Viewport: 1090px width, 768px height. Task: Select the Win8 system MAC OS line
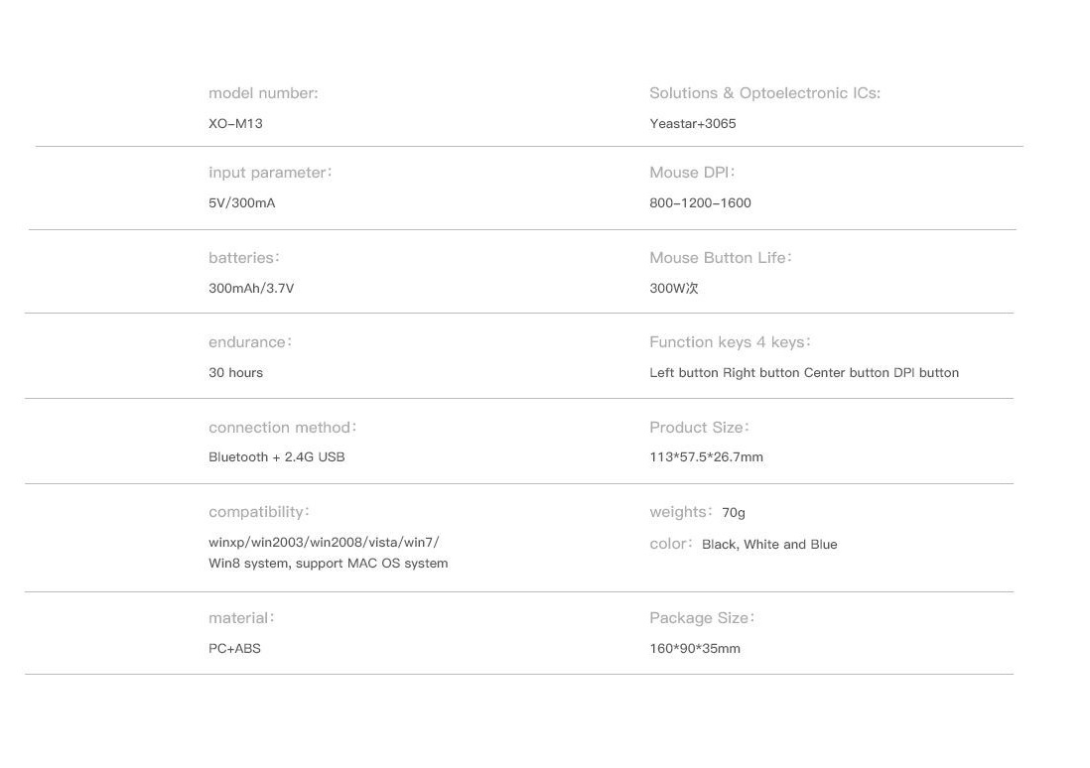click(328, 564)
